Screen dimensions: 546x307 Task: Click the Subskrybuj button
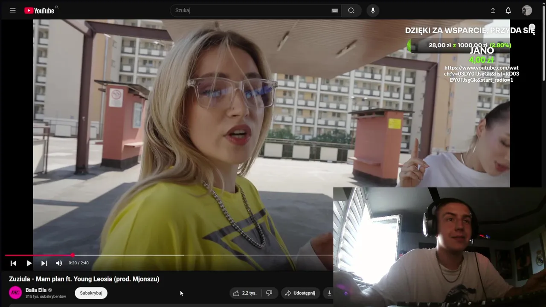coord(91,293)
